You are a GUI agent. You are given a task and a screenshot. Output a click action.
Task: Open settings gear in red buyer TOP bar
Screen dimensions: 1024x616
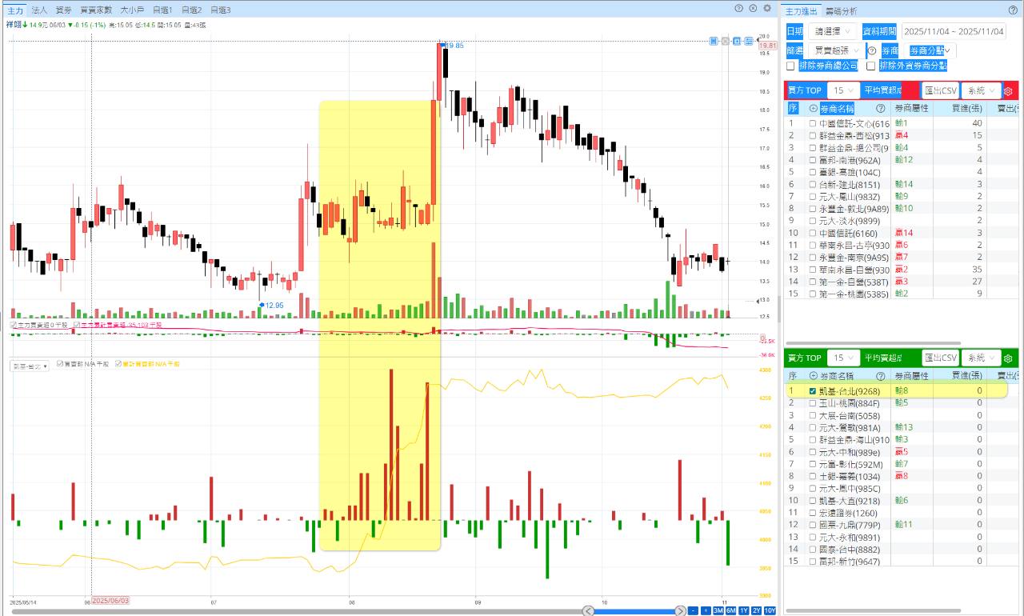(x=1008, y=91)
